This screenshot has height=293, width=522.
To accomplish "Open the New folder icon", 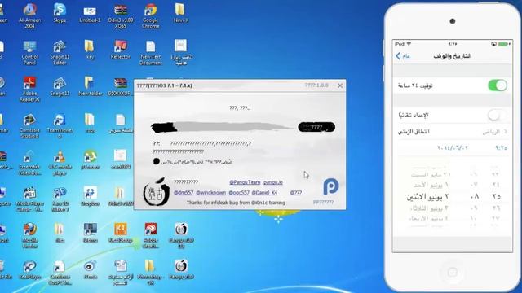I will click(91, 86).
